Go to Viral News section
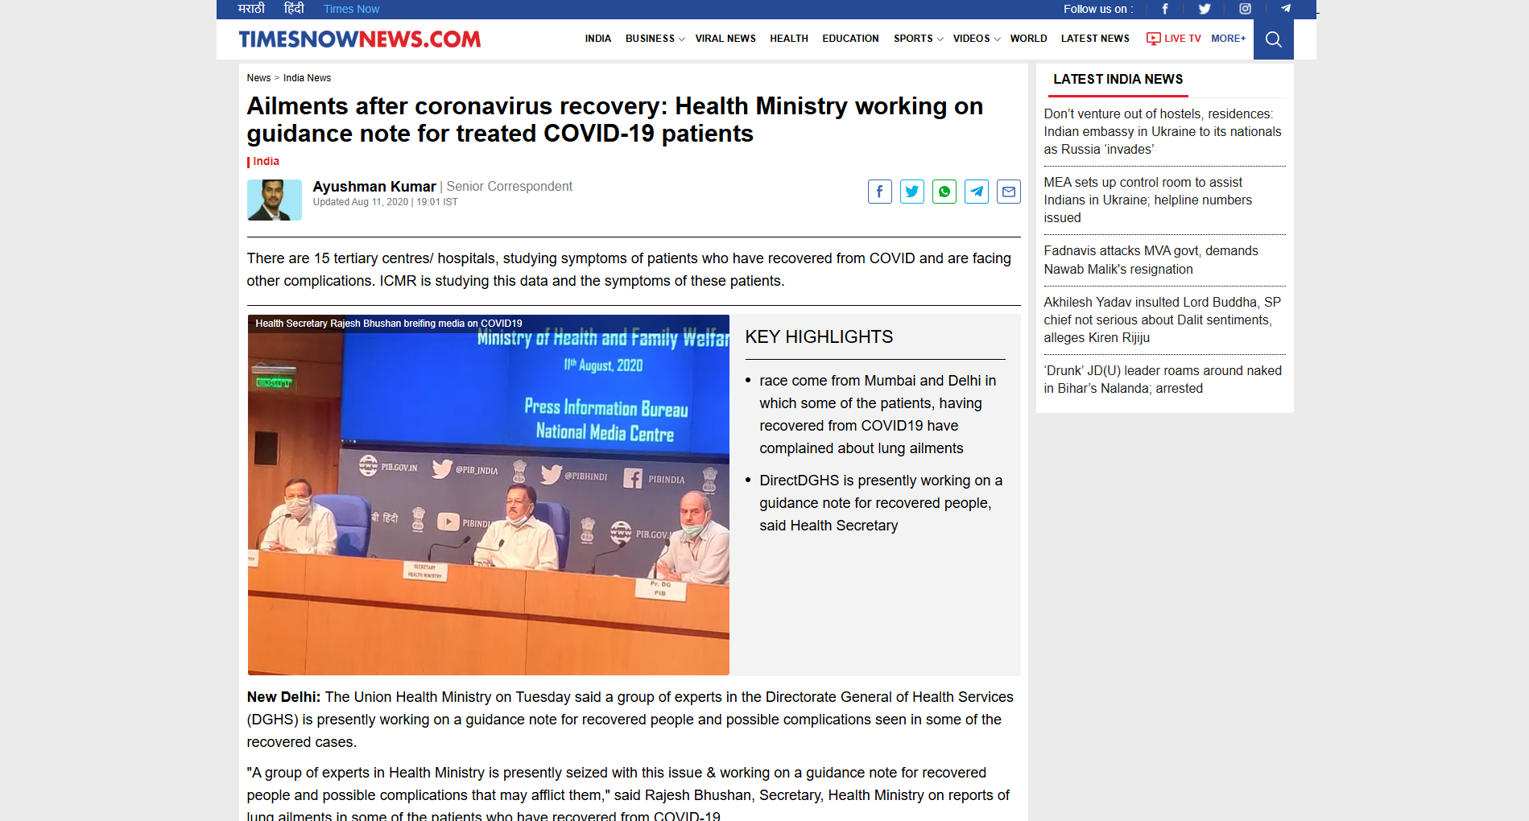The image size is (1529, 821). (x=725, y=39)
